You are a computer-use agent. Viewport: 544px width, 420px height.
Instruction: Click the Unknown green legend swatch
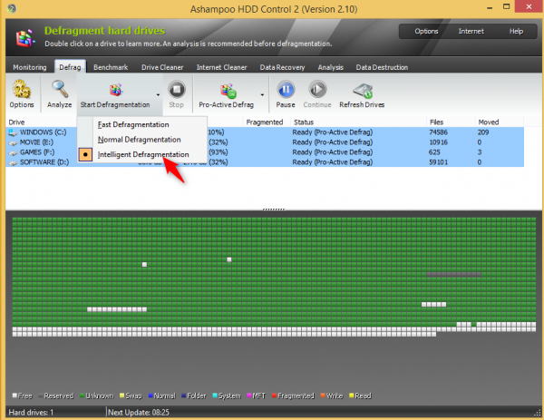(x=83, y=396)
